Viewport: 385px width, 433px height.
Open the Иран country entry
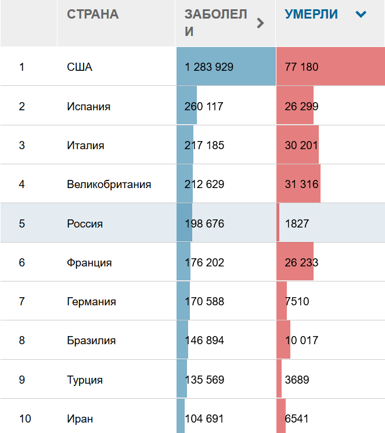coord(80,418)
